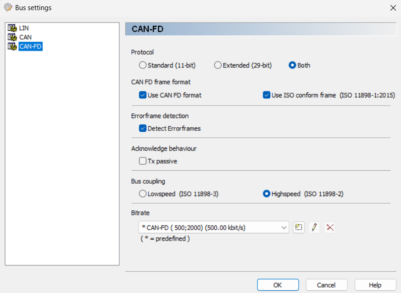Click the new bitrate entry icon

(299, 227)
